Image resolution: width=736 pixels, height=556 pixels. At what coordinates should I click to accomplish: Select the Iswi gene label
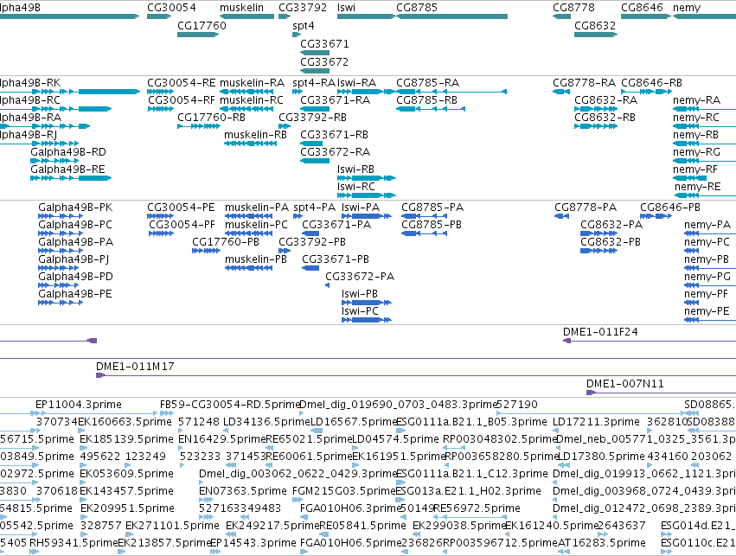point(346,8)
